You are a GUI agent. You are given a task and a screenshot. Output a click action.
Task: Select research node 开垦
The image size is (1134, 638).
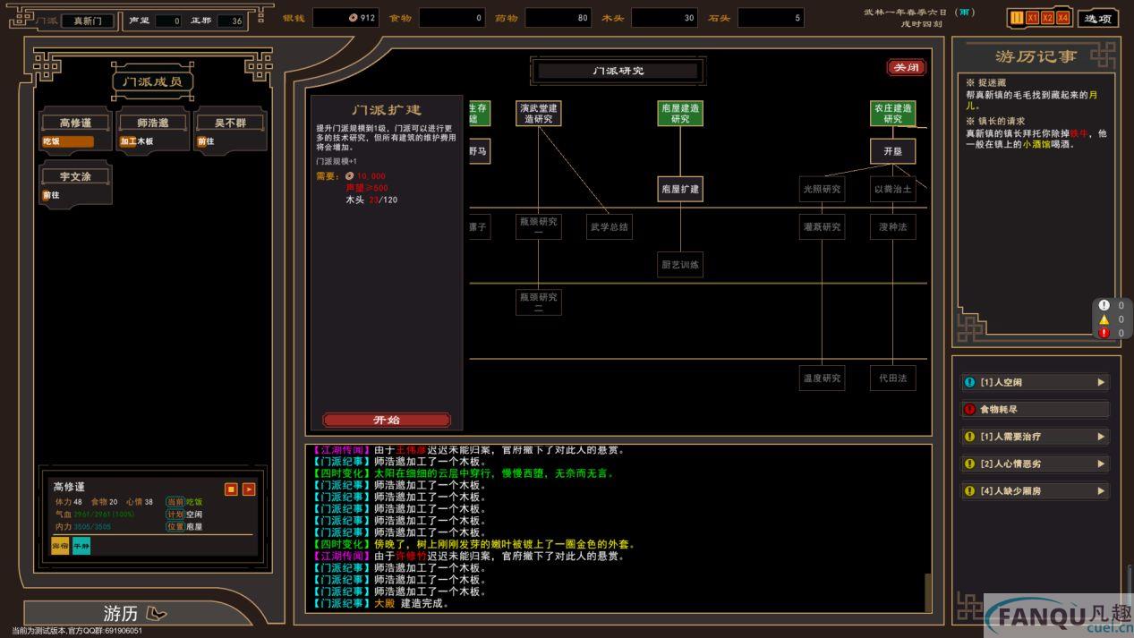[893, 151]
